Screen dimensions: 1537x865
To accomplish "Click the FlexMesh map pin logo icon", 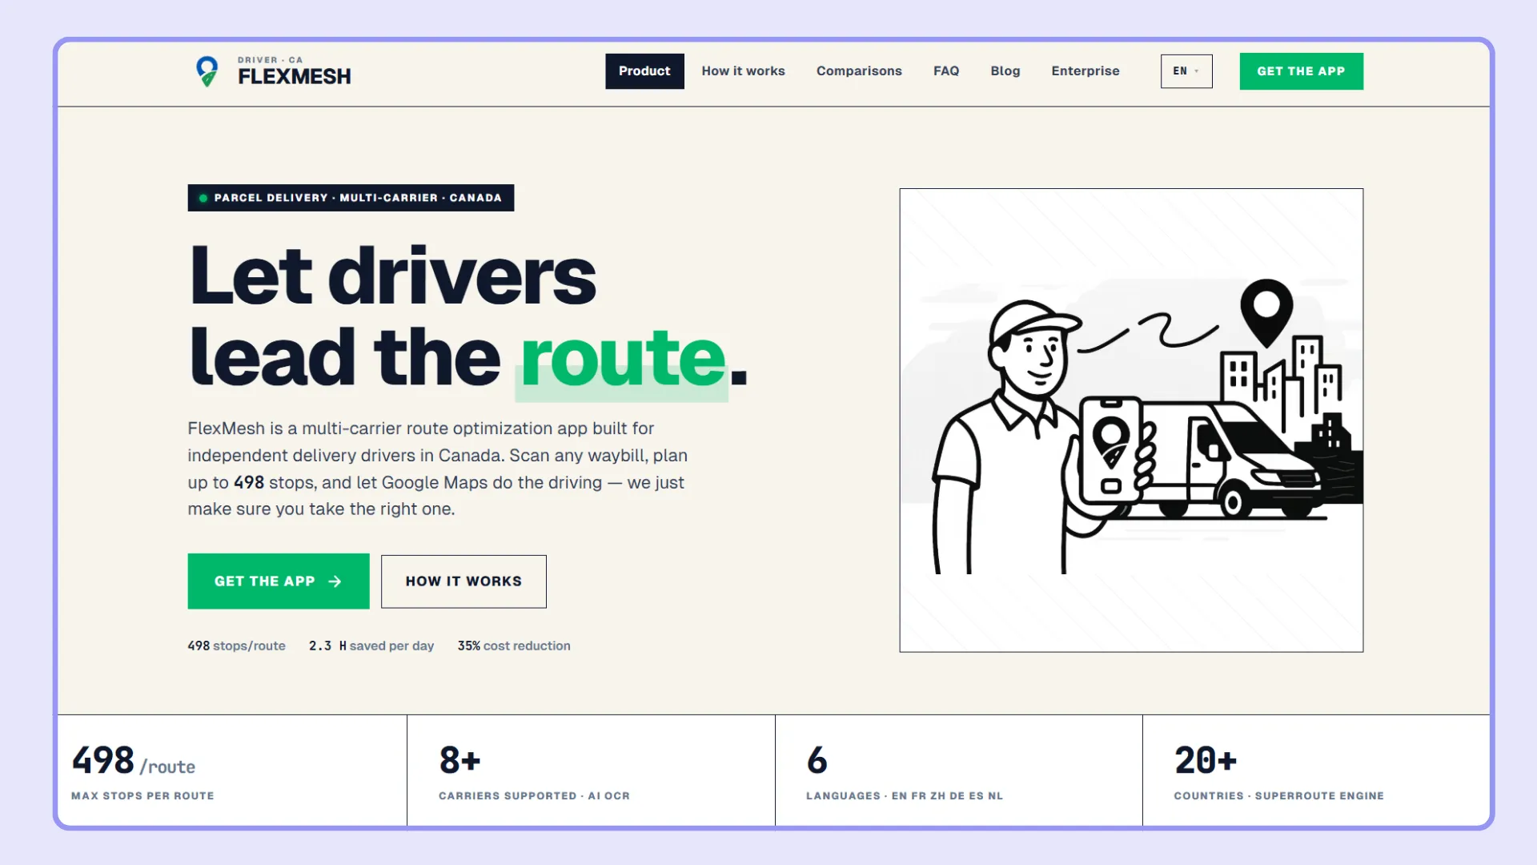I will (207, 71).
